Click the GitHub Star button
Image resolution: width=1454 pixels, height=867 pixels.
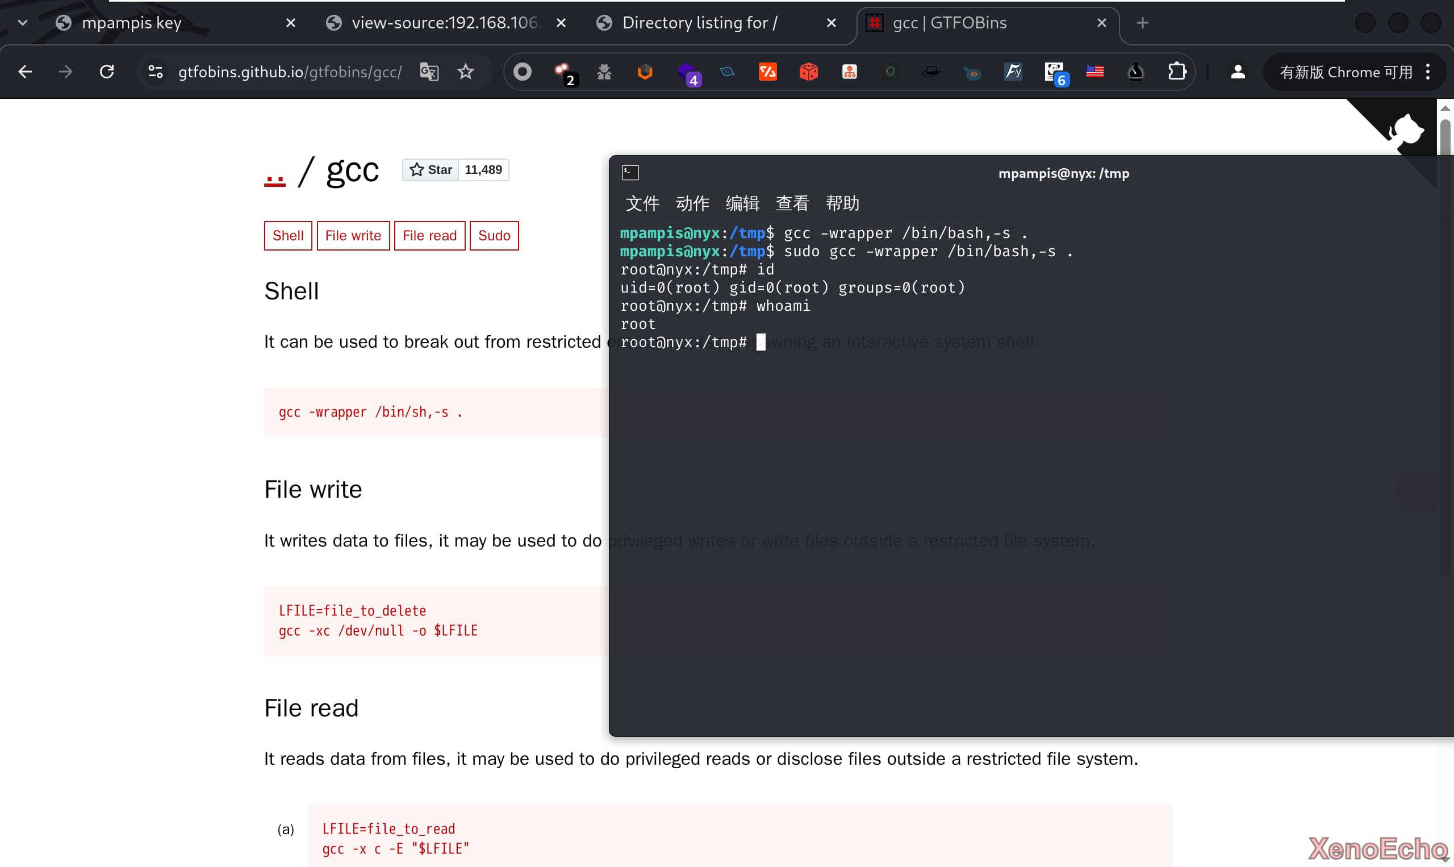tap(431, 170)
